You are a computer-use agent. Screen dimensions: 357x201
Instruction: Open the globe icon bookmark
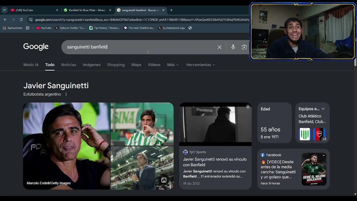190,28
